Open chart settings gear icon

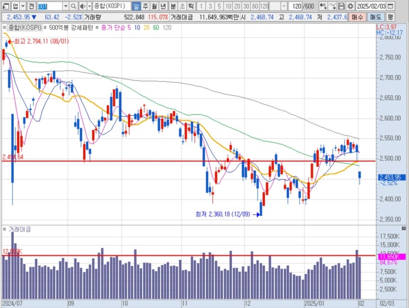350,6
